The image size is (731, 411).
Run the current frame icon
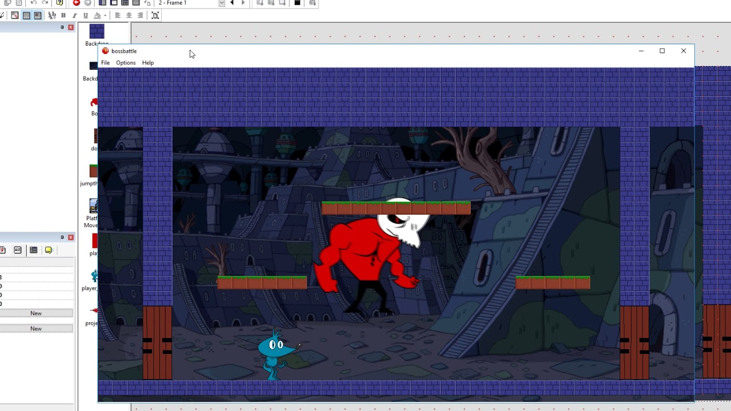tap(282, 3)
